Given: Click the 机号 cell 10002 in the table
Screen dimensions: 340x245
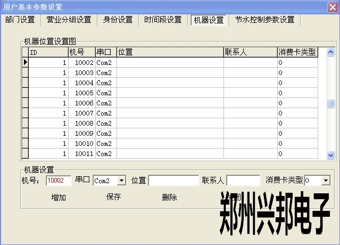Looking at the screenshot, I should point(82,63).
